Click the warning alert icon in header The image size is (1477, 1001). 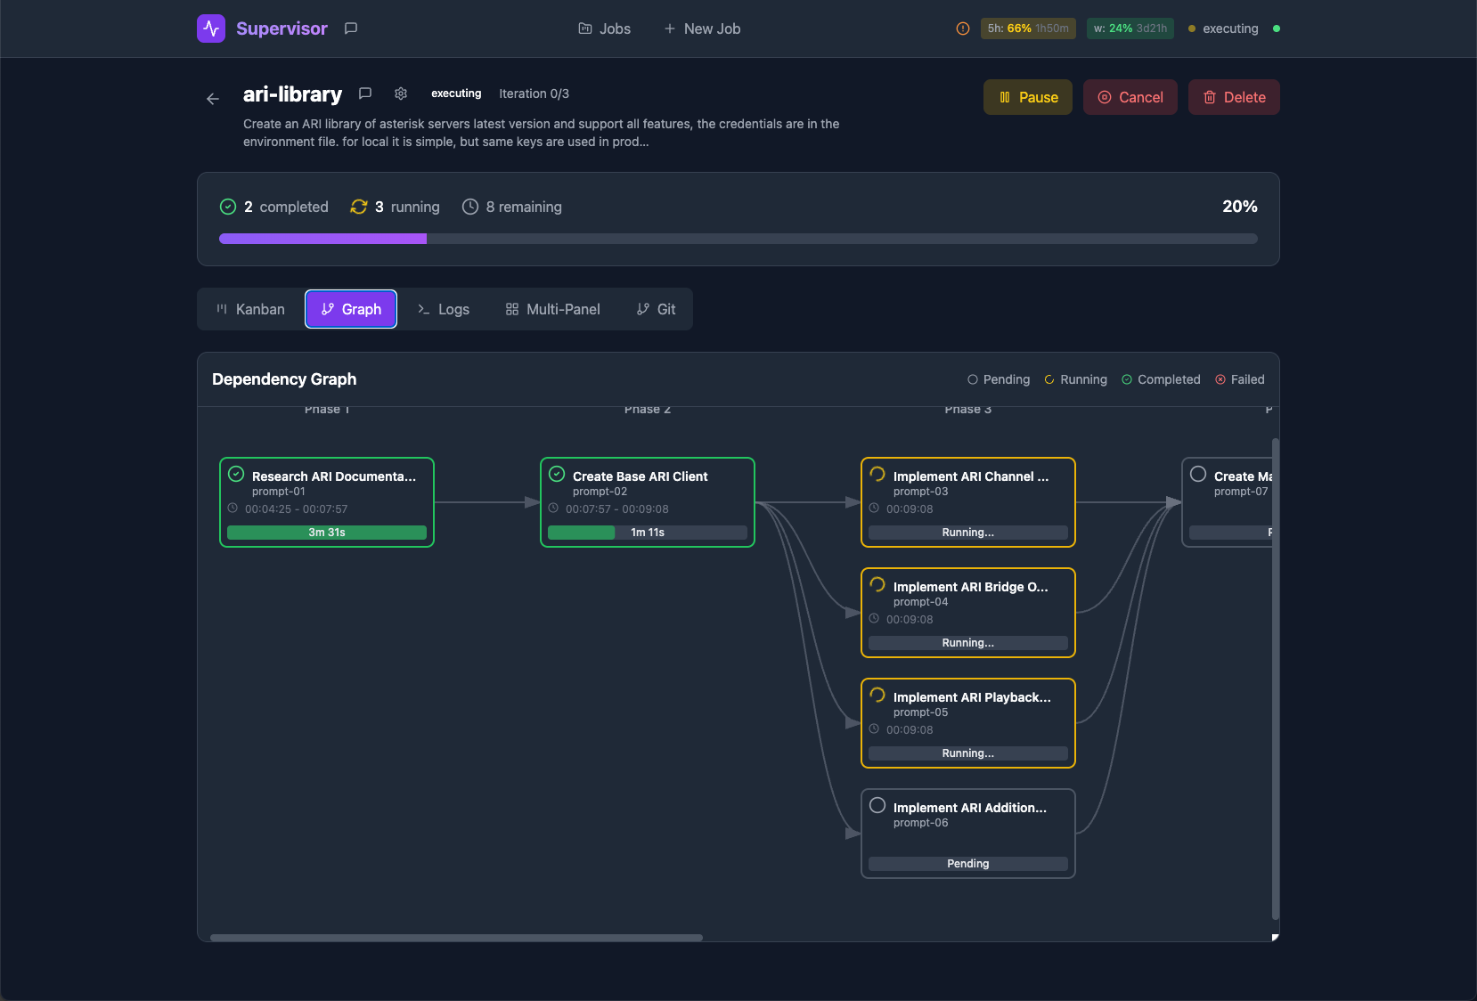[x=963, y=28]
